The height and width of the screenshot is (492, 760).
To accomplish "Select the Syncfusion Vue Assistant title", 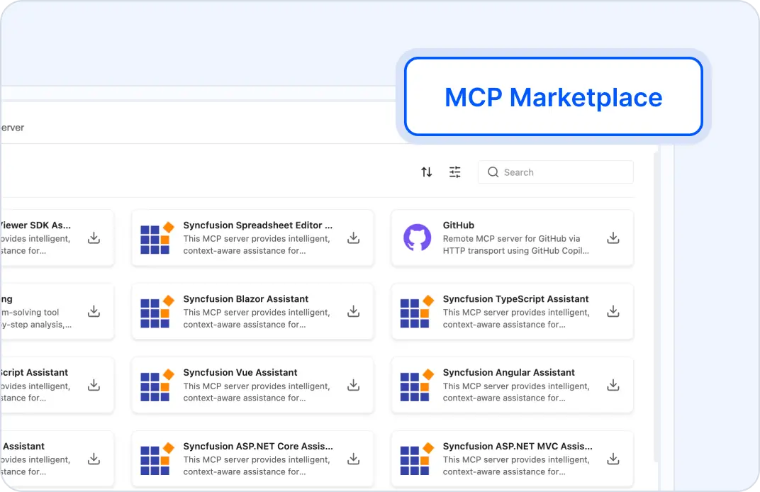I will (x=240, y=373).
